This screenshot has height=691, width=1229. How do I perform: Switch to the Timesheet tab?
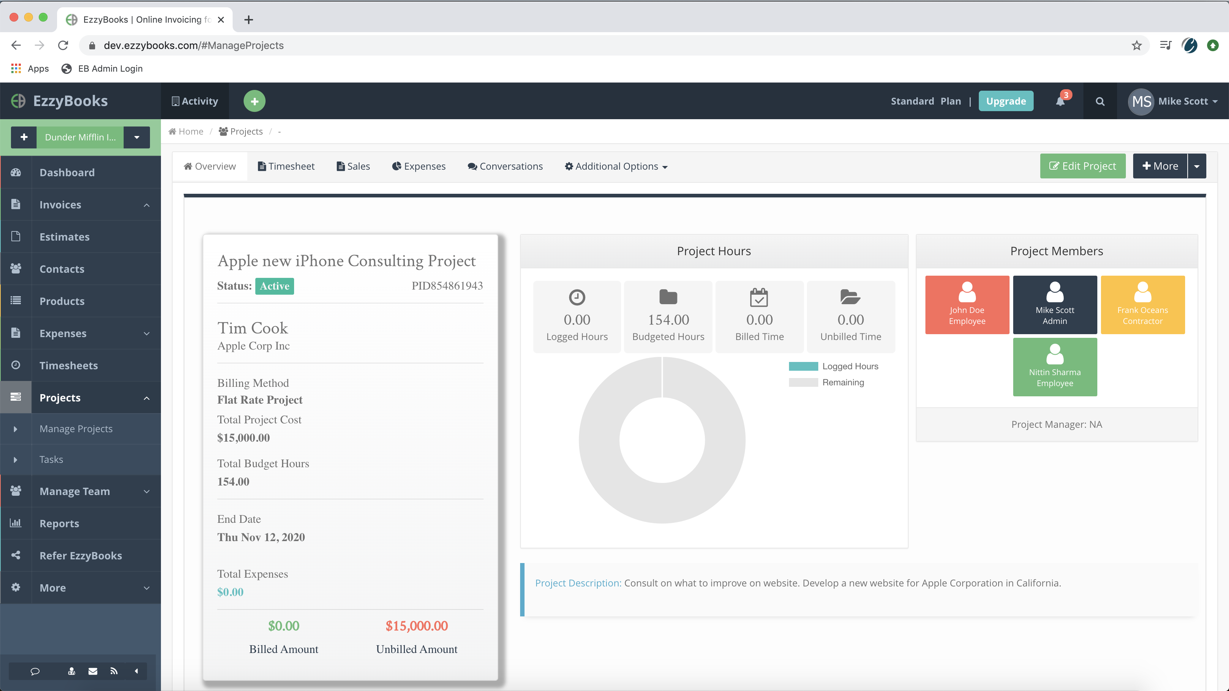point(286,166)
